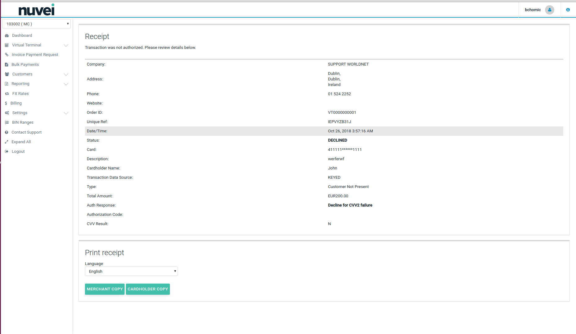Expand the Virtual Terminal submenu chevron

66,45
